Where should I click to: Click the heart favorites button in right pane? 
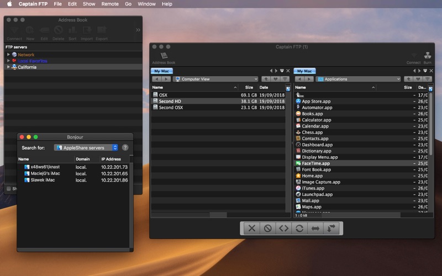pos(418,79)
